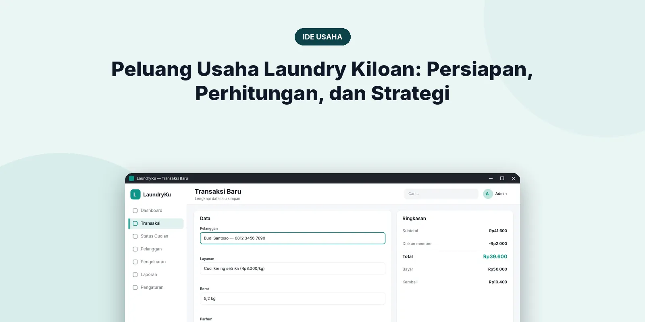The image size is (645, 322).
Task: Click the Admin avatar icon
Action: pos(488,194)
